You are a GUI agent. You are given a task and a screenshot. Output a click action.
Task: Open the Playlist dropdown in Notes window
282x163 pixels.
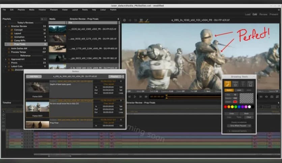tap(116, 76)
